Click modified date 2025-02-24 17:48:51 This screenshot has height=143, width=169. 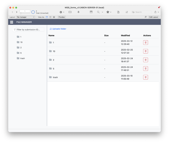coord(127,69)
